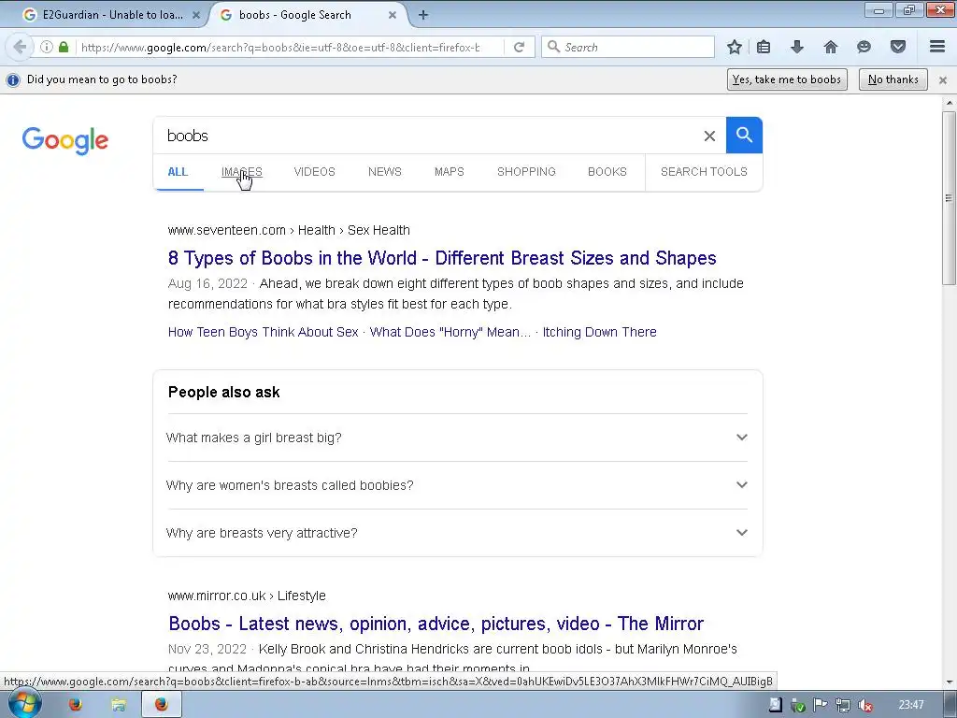
Task: Switch to BOOKS results tab
Action: 607,172
